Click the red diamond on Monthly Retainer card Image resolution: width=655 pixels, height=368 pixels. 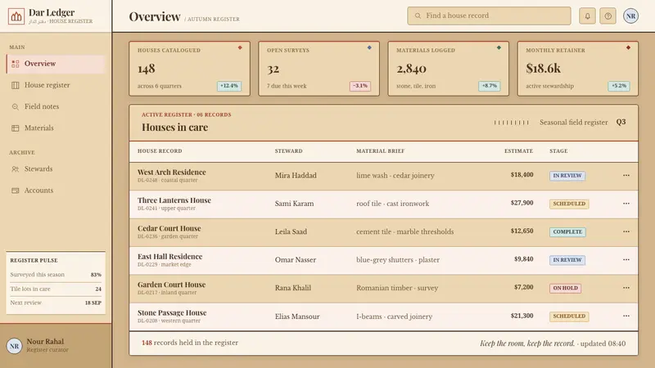point(628,47)
